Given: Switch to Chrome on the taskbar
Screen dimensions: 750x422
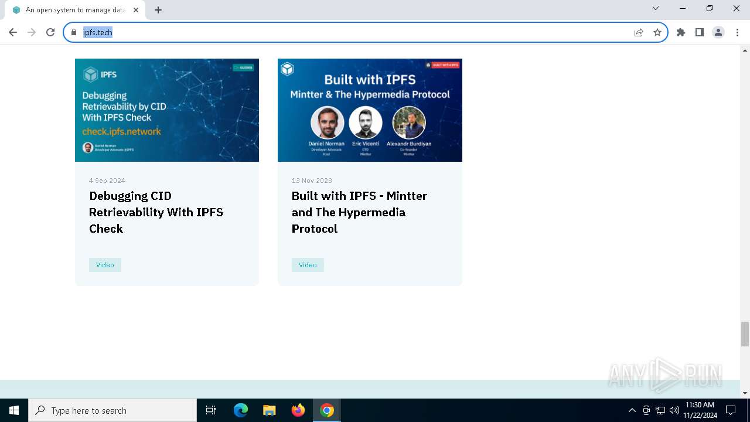Looking at the screenshot, I should (x=327, y=410).
